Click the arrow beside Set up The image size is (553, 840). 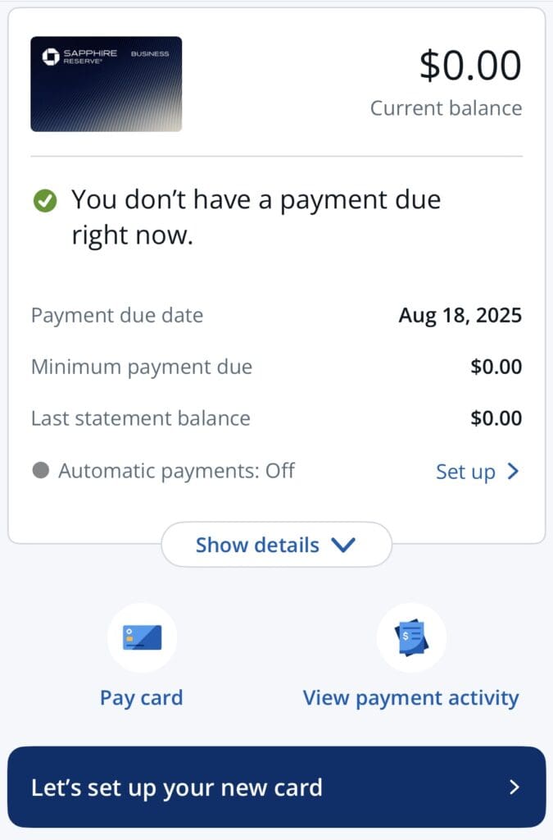coord(513,471)
